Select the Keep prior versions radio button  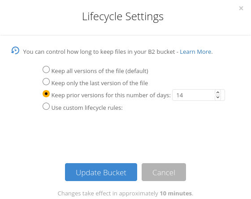click(46, 94)
